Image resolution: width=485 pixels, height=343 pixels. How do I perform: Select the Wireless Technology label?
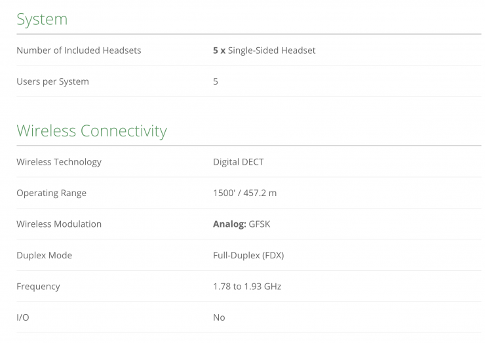click(59, 162)
